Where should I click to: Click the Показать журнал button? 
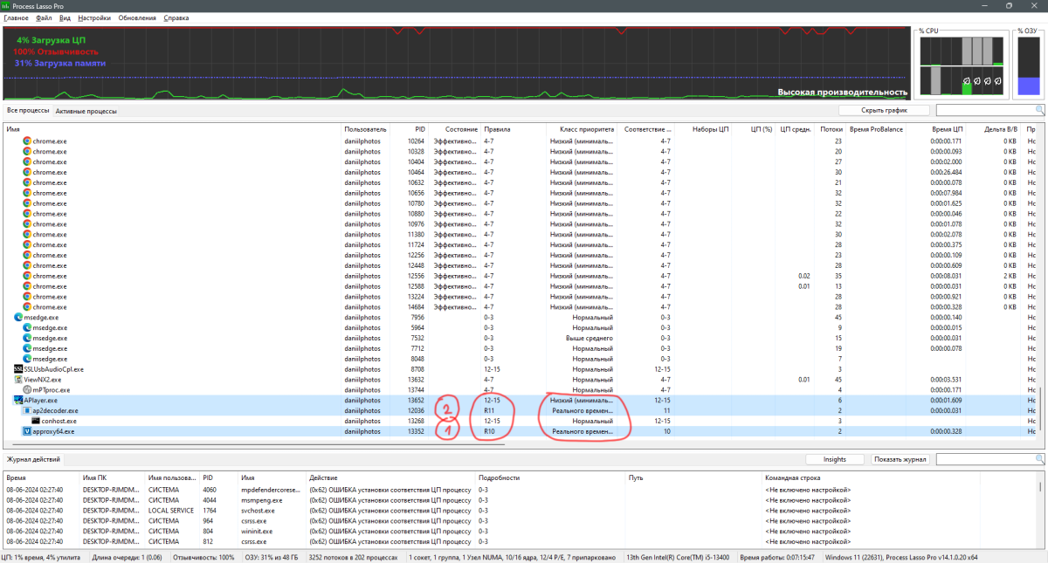point(900,459)
